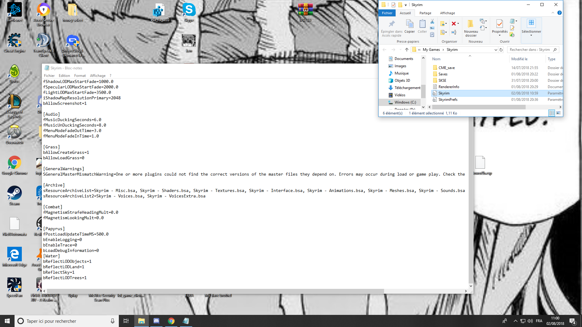Collapse the Explorer ribbon with the chevron
This screenshot has width=582, height=327.
pyautogui.click(x=553, y=13)
